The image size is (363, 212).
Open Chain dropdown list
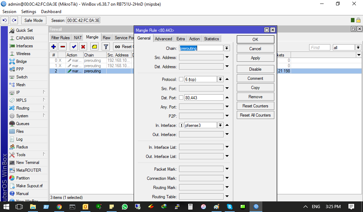(x=227, y=48)
